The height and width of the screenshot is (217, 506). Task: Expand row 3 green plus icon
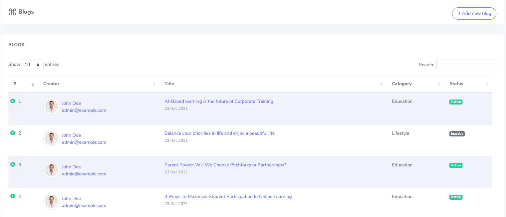(13, 164)
